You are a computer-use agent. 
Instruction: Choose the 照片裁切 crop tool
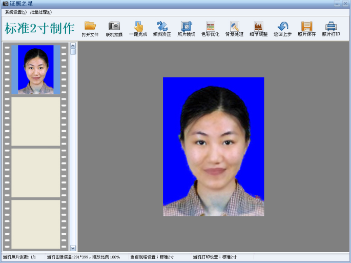[186, 29]
